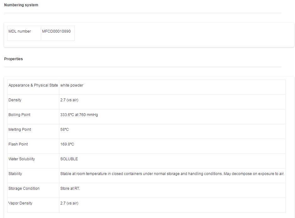The height and width of the screenshot is (218, 295).
Task: Click the white powder value
Action: (72, 85)
